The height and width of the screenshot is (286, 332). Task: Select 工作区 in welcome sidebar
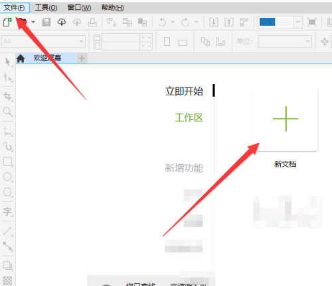coord(189,118)
